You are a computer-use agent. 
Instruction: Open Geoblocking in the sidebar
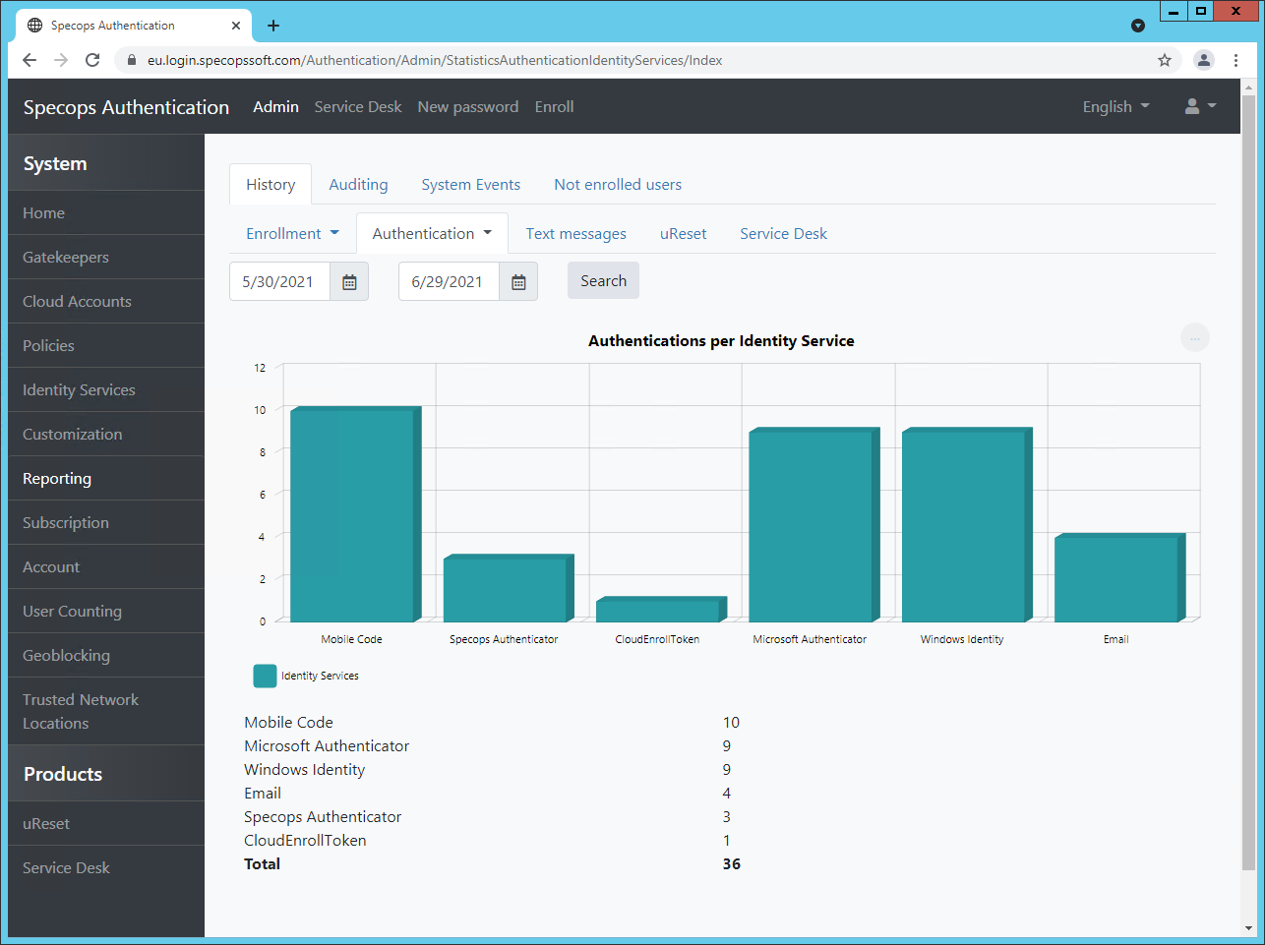(x=106, y=656)
